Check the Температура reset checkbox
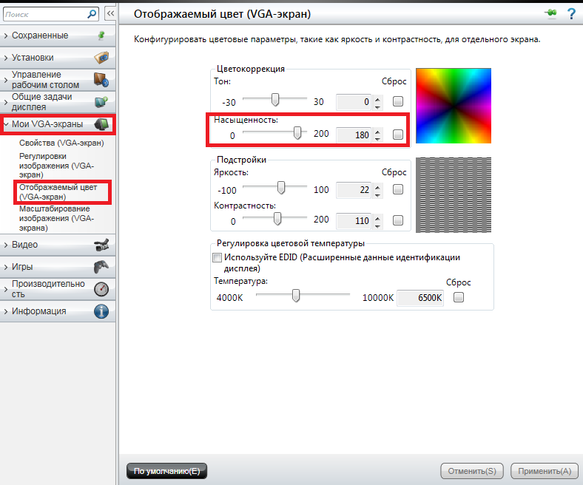The height and width of the screenshot is (485, 583). tap(459, 297)
